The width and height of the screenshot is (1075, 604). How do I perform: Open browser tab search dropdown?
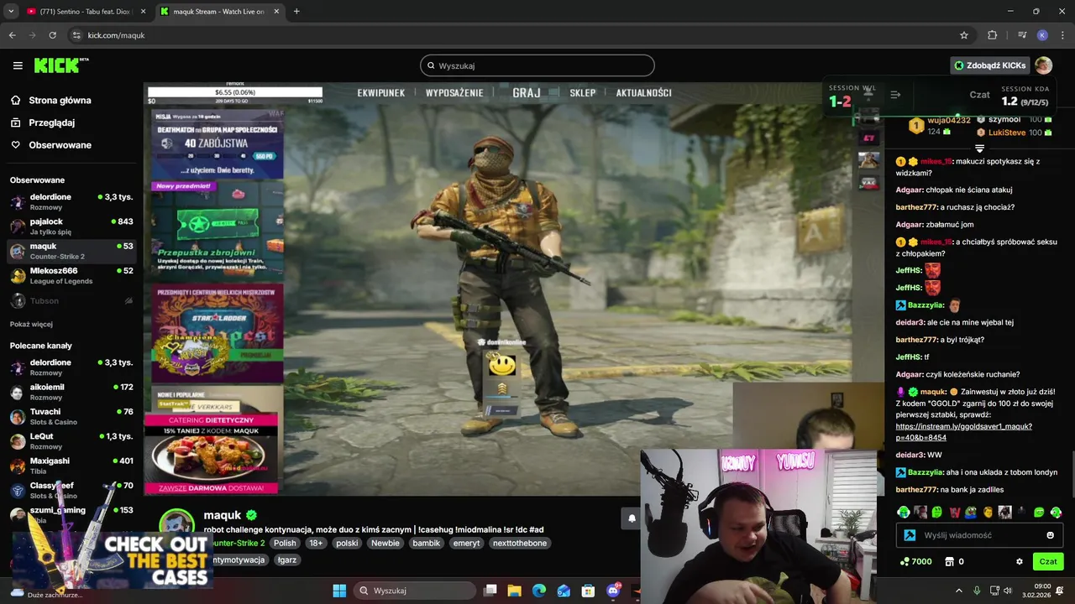tap(10, 11)
